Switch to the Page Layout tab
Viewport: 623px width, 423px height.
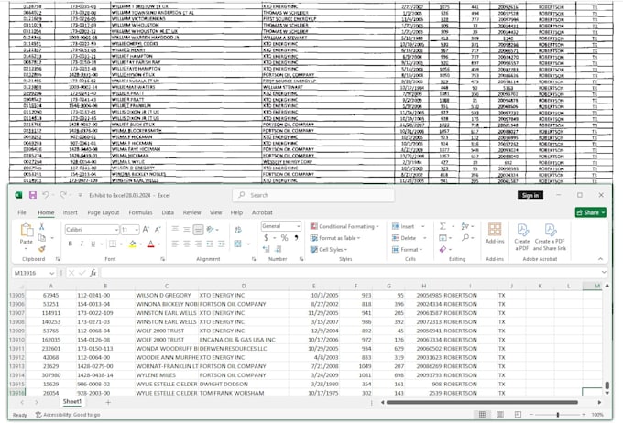(104, 212)
